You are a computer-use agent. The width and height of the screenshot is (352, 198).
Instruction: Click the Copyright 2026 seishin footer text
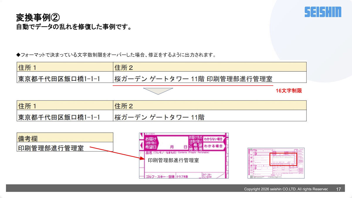(286, 189)
